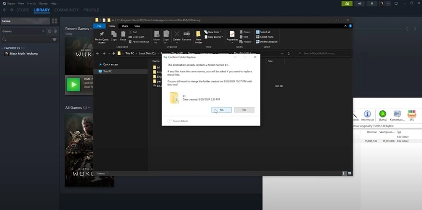Click the SFX icon in WinRAR
The width and height of the screenshot is (422, 210).
411,114
